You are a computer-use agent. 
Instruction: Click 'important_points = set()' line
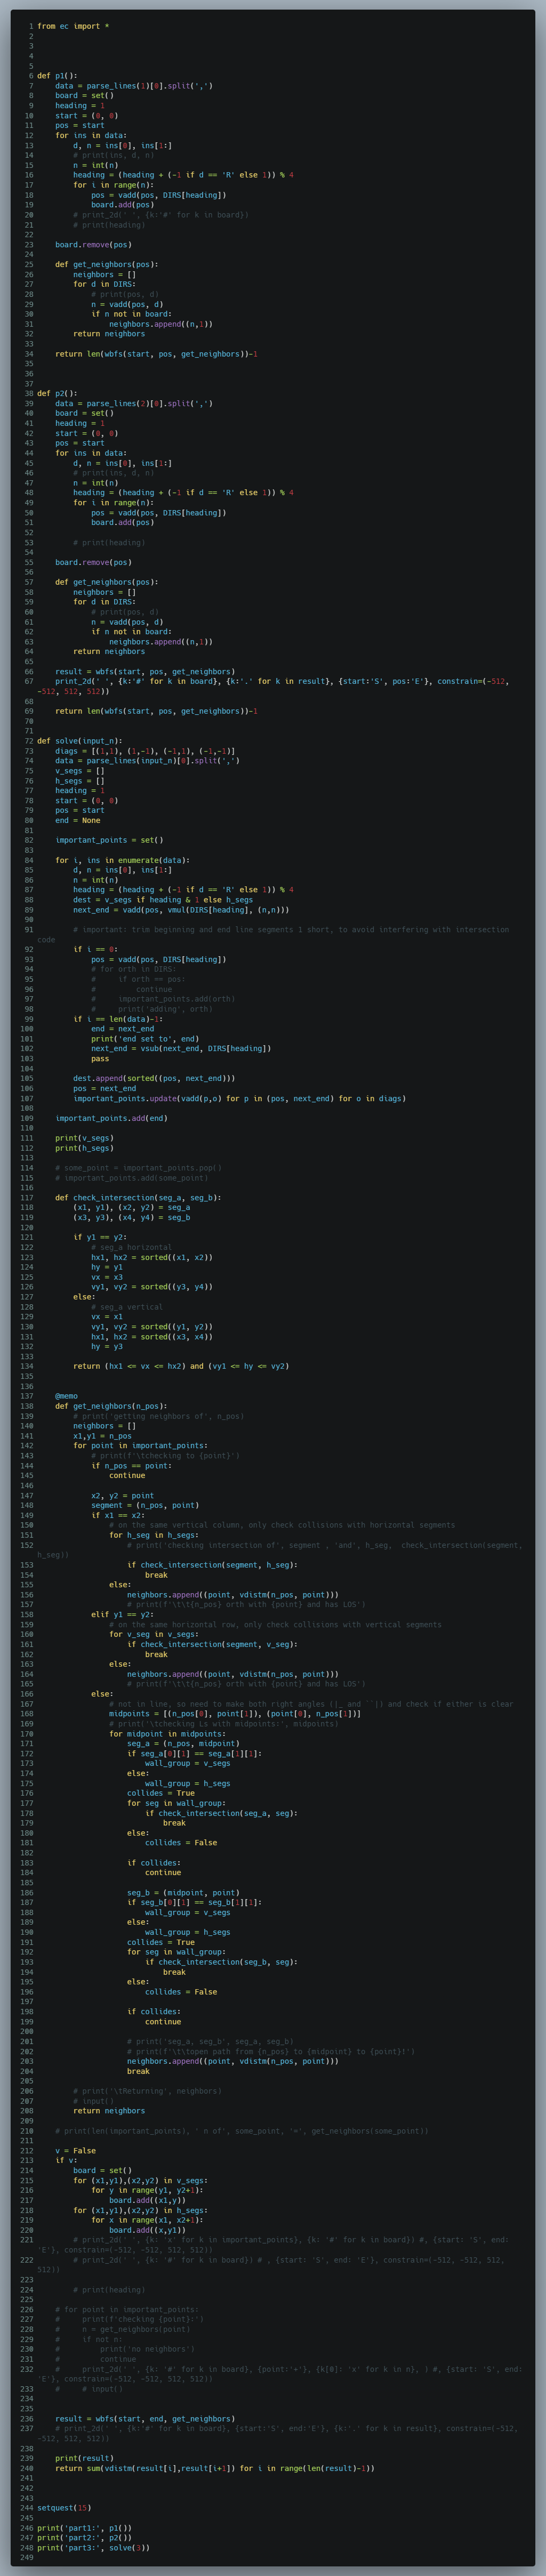coord(109,840)
